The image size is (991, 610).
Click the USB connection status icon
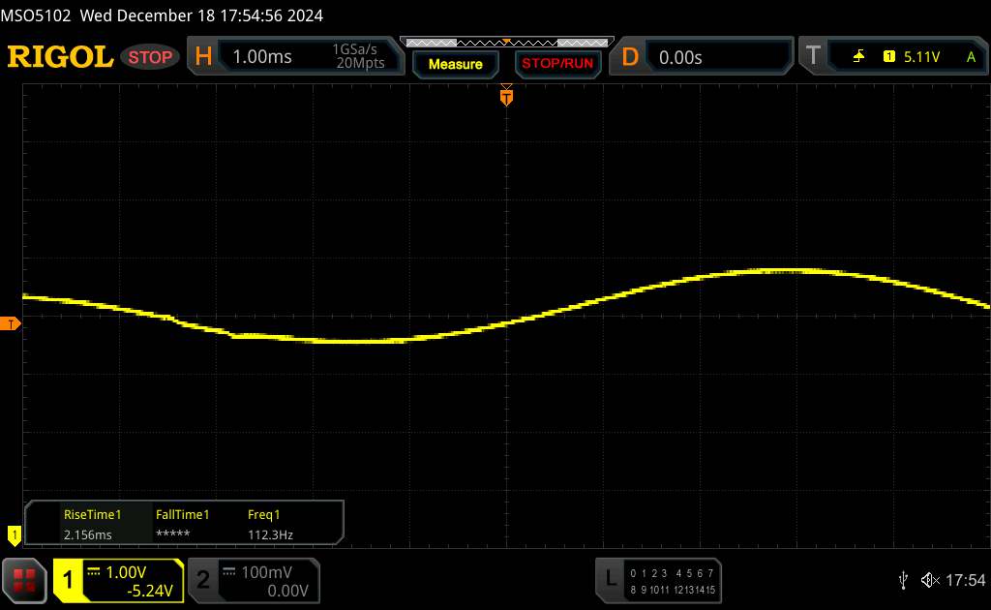point(903,580)
